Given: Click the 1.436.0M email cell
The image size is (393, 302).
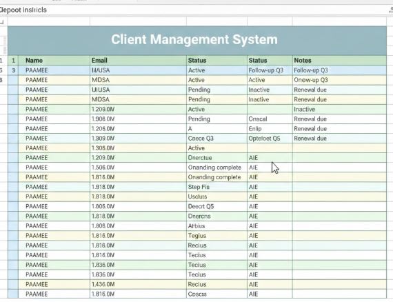Looking at the screenshot, I should click(138, 284).
